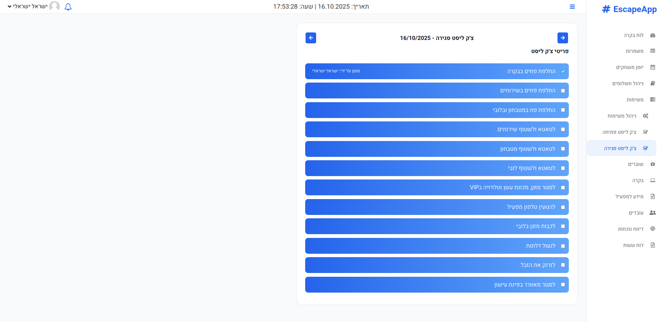The height and width of the screenshot is (322, 664).
Task: Open the משמרות menu item
Action: [x=635, y=51]
